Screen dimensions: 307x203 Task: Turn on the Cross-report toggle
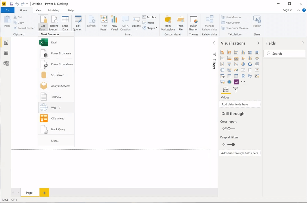[231, 129]
